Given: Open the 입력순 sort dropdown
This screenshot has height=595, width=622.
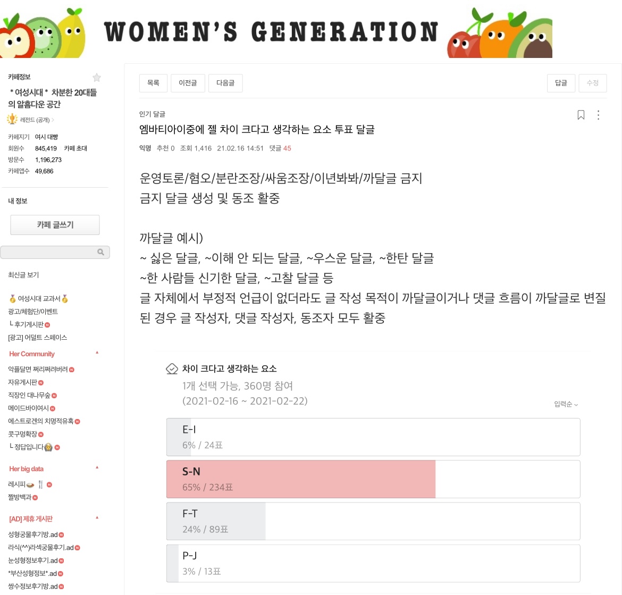Looking at the screenshot, I should 566,405.
